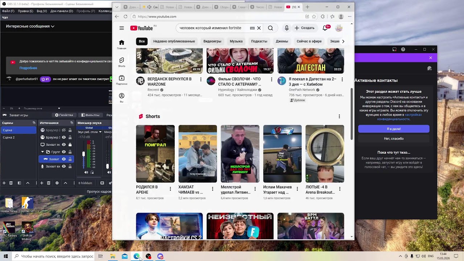Click Я в деле! in Discord
This screenshot has height=261, width=464.
[394, 129]
